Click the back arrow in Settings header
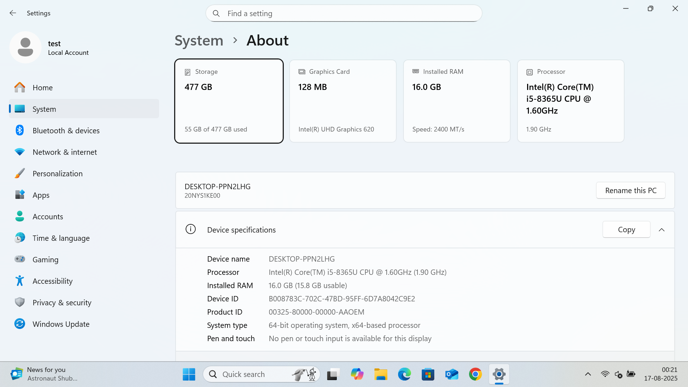The width and height of the screenshot is (688, 387). pyautogui.click(x=13, y=13)
